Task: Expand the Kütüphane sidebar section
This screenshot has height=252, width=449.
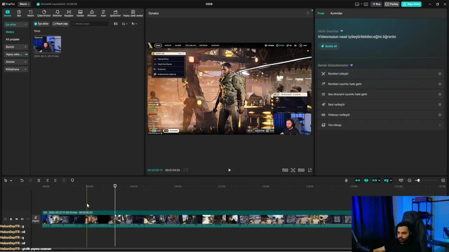Action: pos(16,69)
